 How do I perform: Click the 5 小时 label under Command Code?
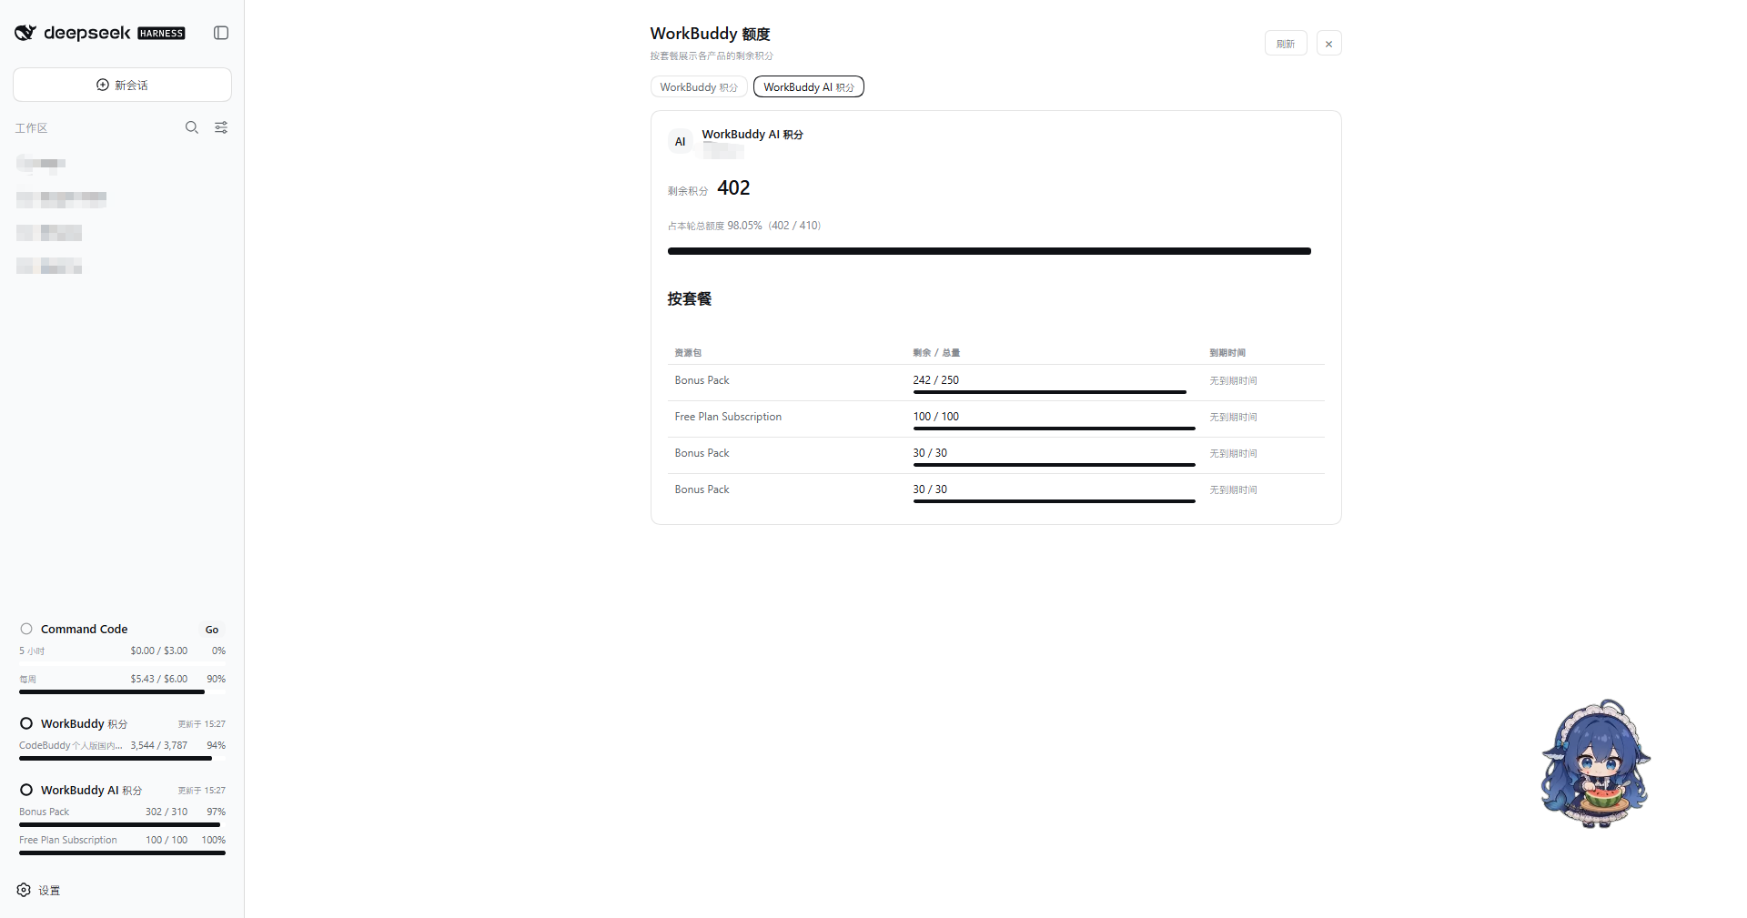pyautogui.click(x=32, y=651)
